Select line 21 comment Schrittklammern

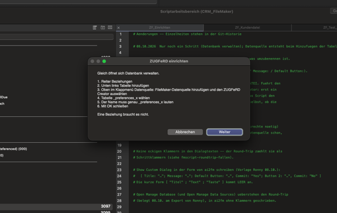(x=183, y=157)
